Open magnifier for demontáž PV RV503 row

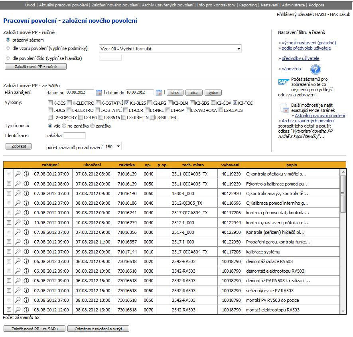tap(18, 281)
